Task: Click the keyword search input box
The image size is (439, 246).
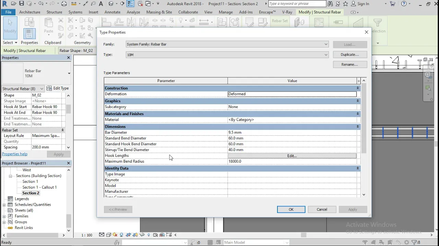Action: 297,4
